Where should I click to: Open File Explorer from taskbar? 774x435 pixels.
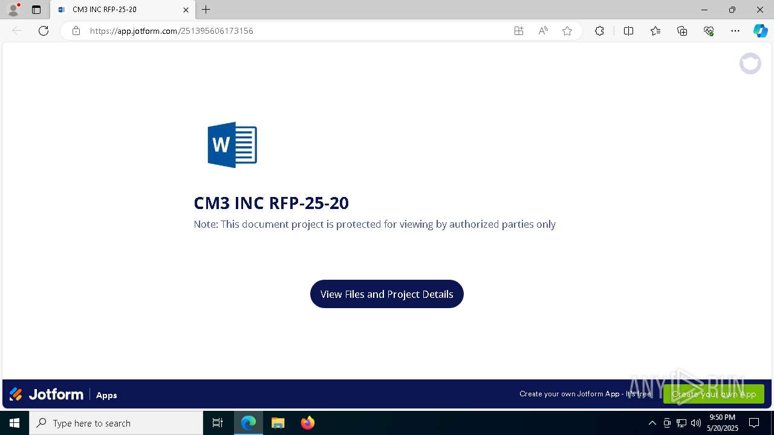278,423
